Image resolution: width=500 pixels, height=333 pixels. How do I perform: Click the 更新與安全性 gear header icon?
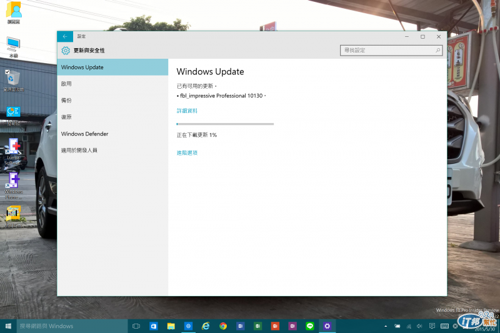[66, 51]
